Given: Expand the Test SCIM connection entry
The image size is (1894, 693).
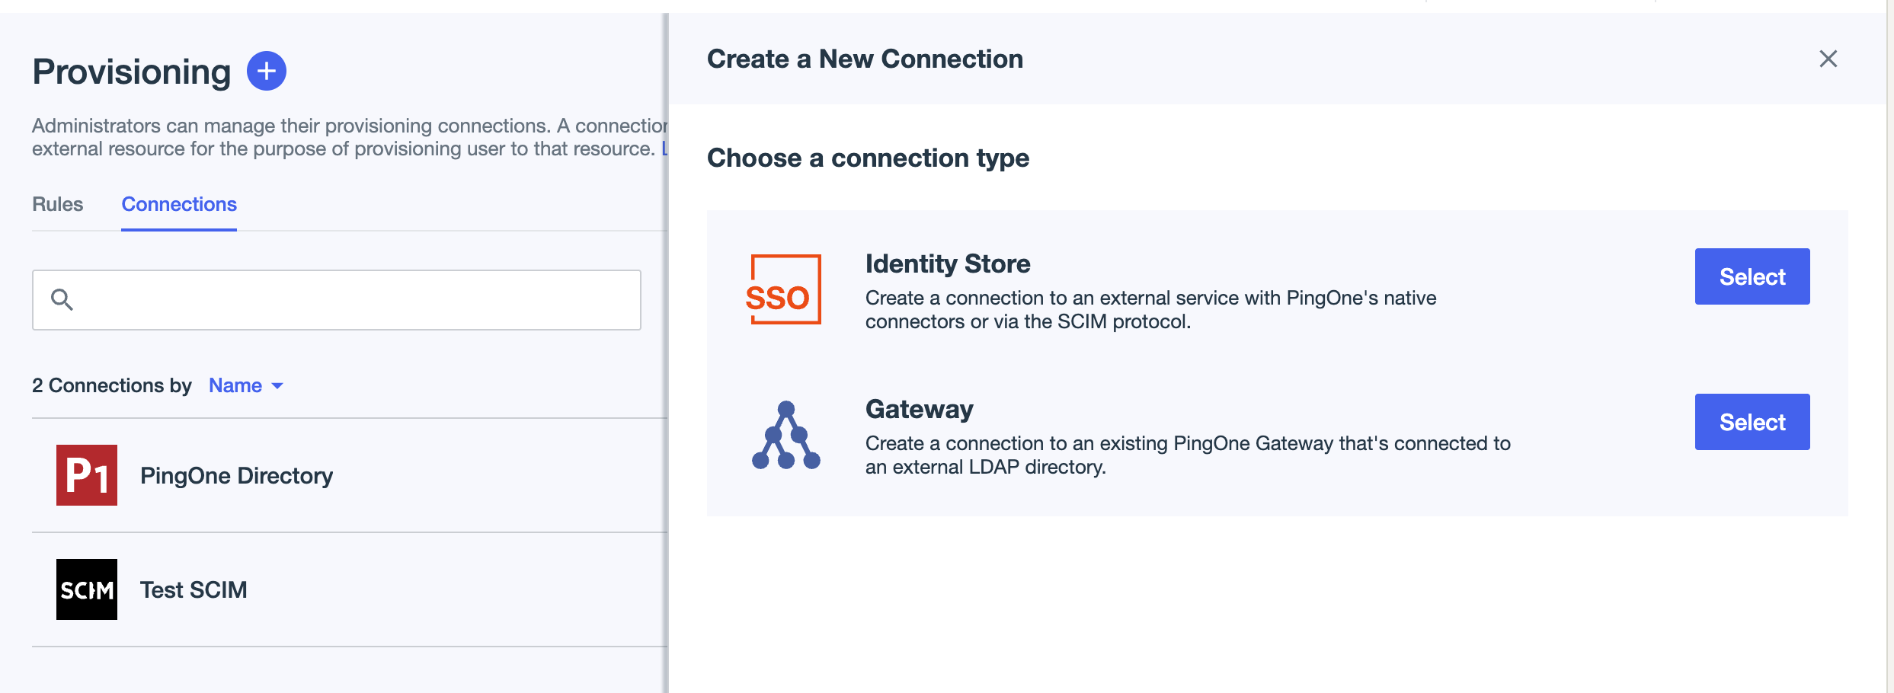Looking at the screenshot, I should click(x=193, y=589).
